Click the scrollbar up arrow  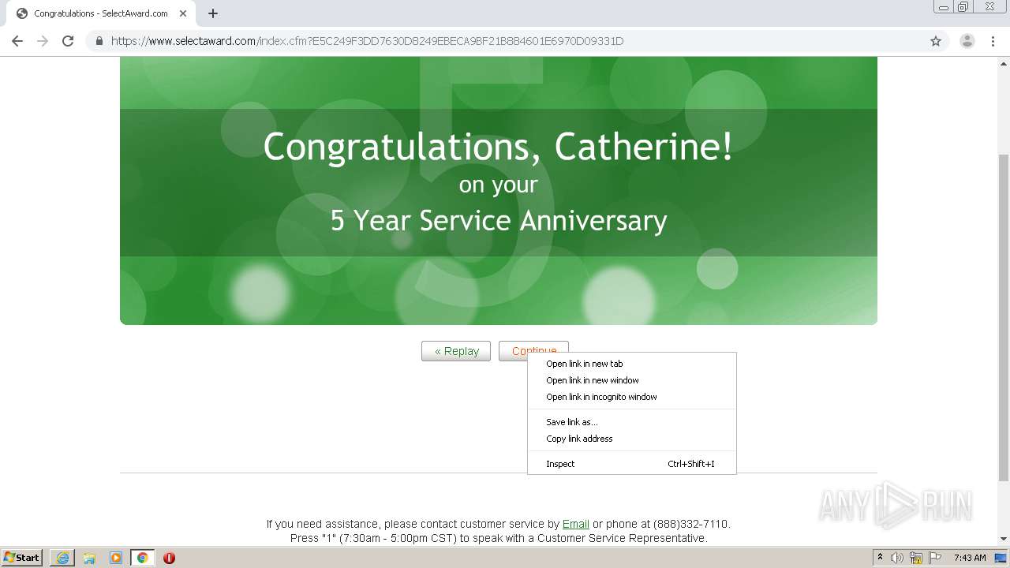[x=1004, y=62]
